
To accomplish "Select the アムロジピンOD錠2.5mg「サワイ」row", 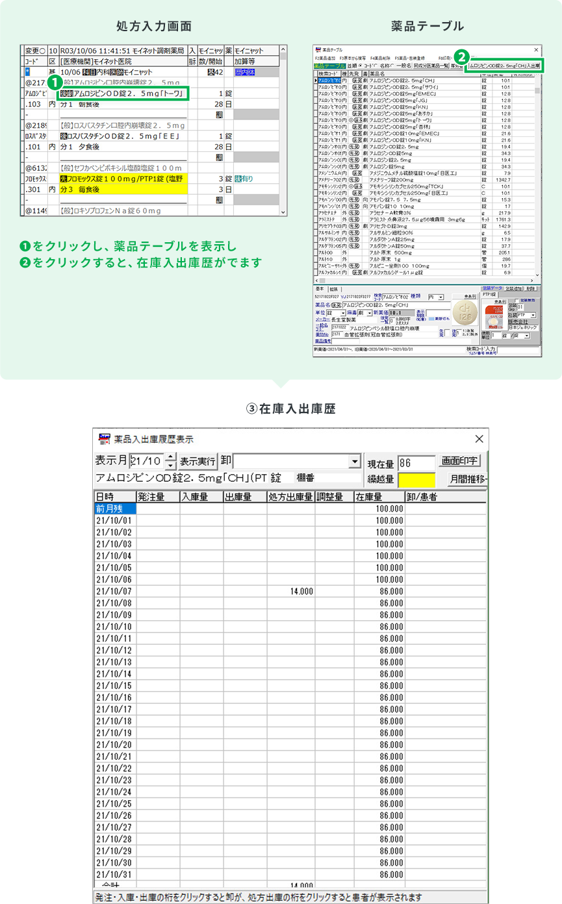I will 425,87.
